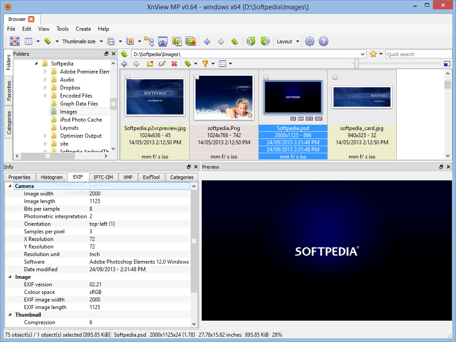Rotate clockwise using the green rotate-right icon

coord(265,41)
